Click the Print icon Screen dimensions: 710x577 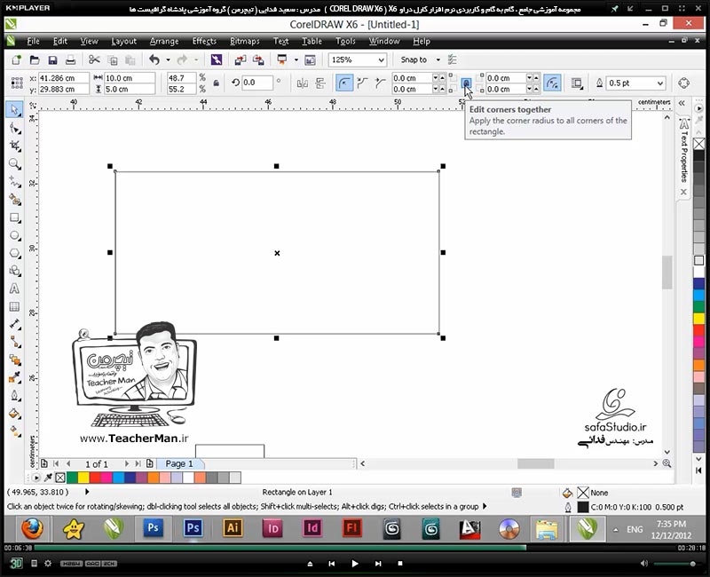coord(70,59)
